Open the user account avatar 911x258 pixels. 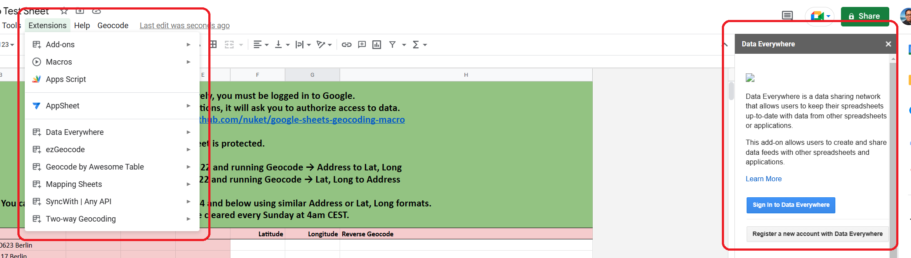906,16
